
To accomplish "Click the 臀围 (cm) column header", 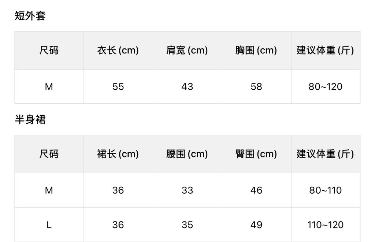I will tap(256, 154).
